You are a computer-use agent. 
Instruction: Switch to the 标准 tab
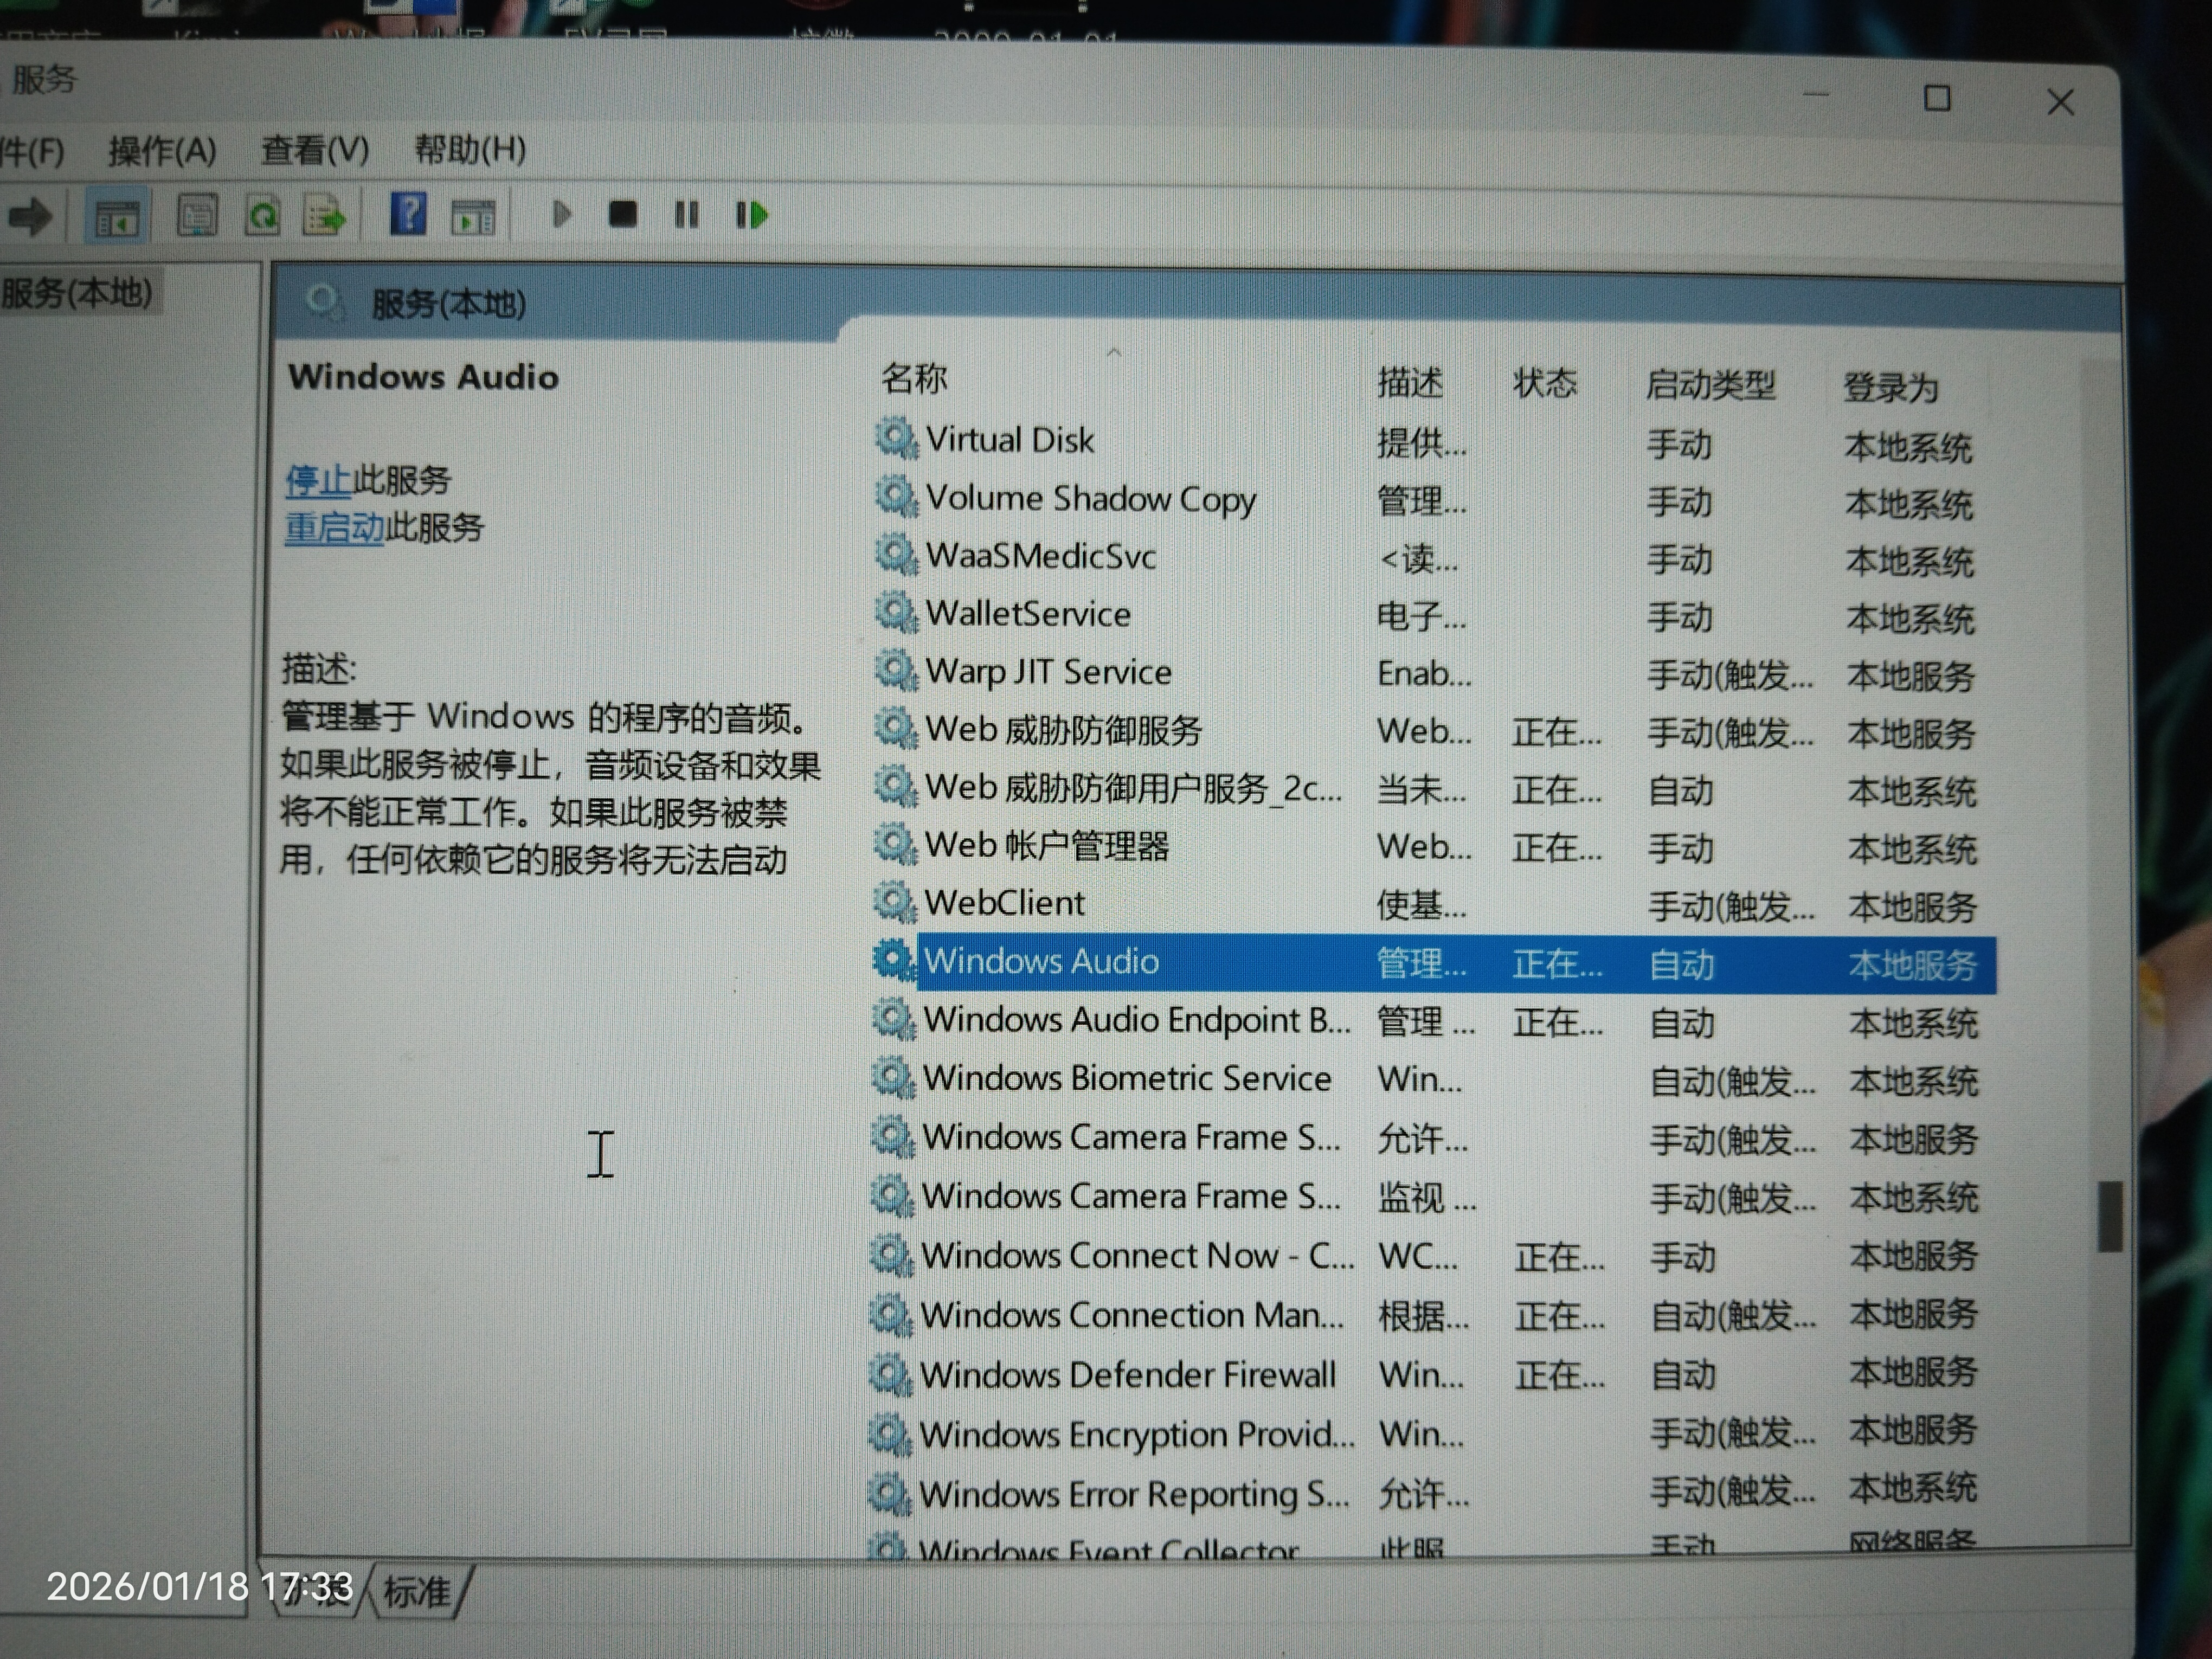pos(417,1591)
